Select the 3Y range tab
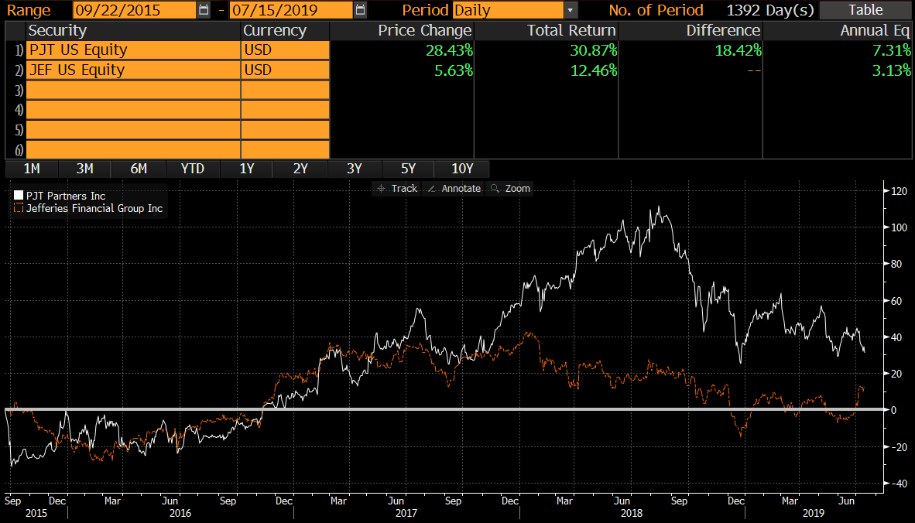This screenshot has height=523, width=915. point(355,169)
